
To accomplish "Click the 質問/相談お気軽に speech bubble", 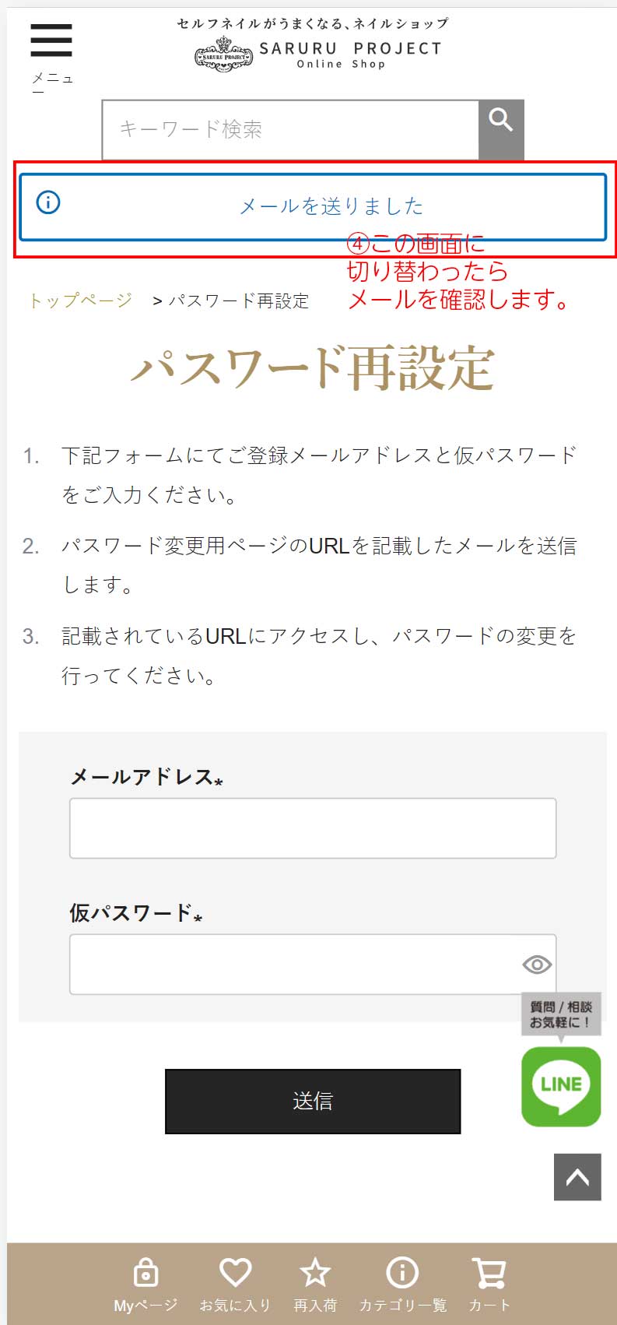I will 559,1014.
